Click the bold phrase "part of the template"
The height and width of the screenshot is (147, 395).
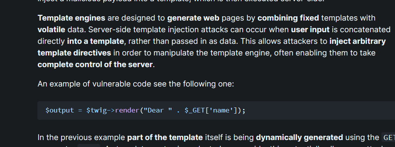[x=165, y=137]
